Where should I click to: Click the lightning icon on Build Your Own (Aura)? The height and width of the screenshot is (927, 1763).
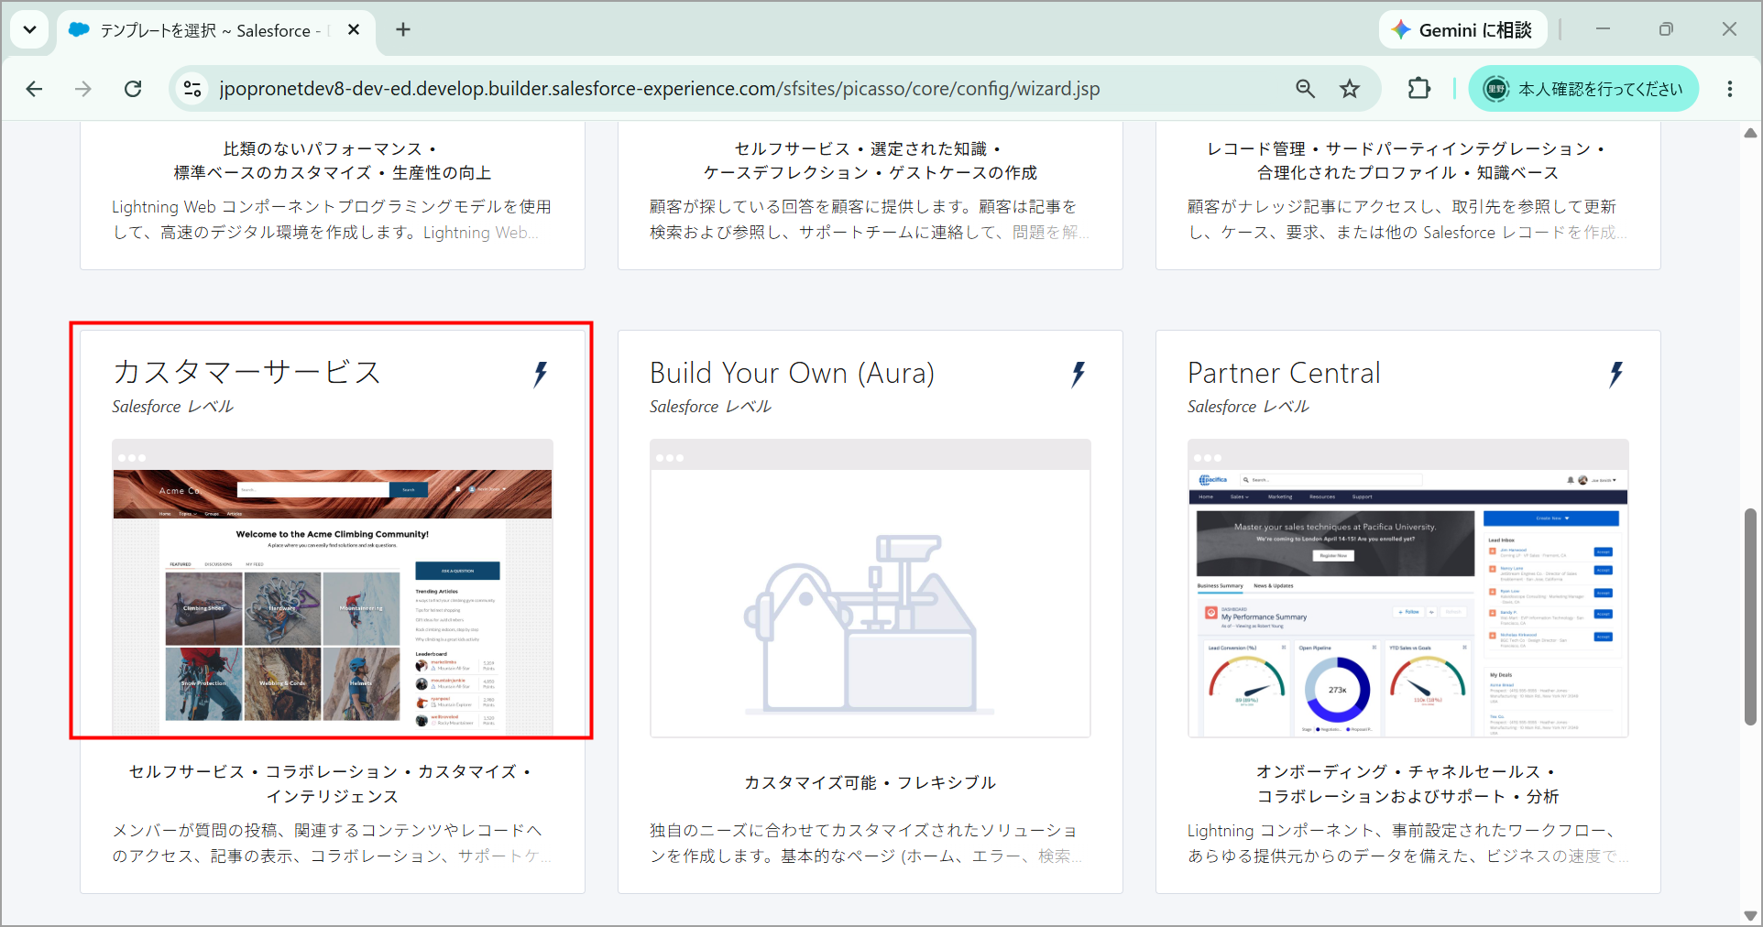coord(1079,374)
